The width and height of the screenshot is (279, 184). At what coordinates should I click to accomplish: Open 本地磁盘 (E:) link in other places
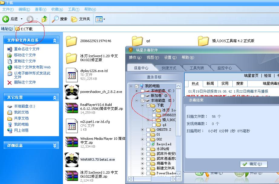pyautogui.click(x=25, y=106)
